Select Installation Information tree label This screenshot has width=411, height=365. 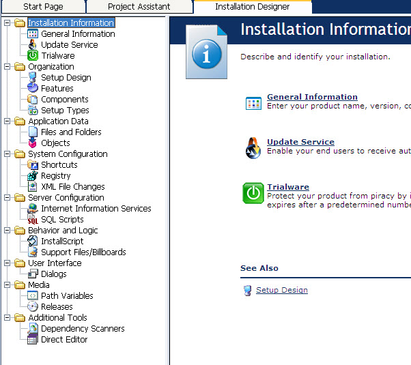(x=71, y=23)
